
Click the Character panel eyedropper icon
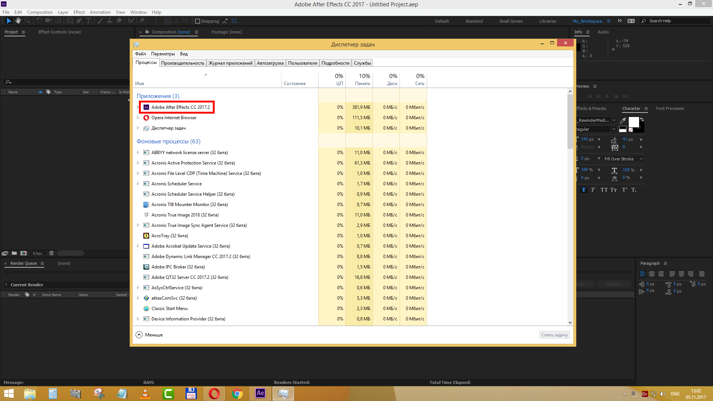(623, 120)
